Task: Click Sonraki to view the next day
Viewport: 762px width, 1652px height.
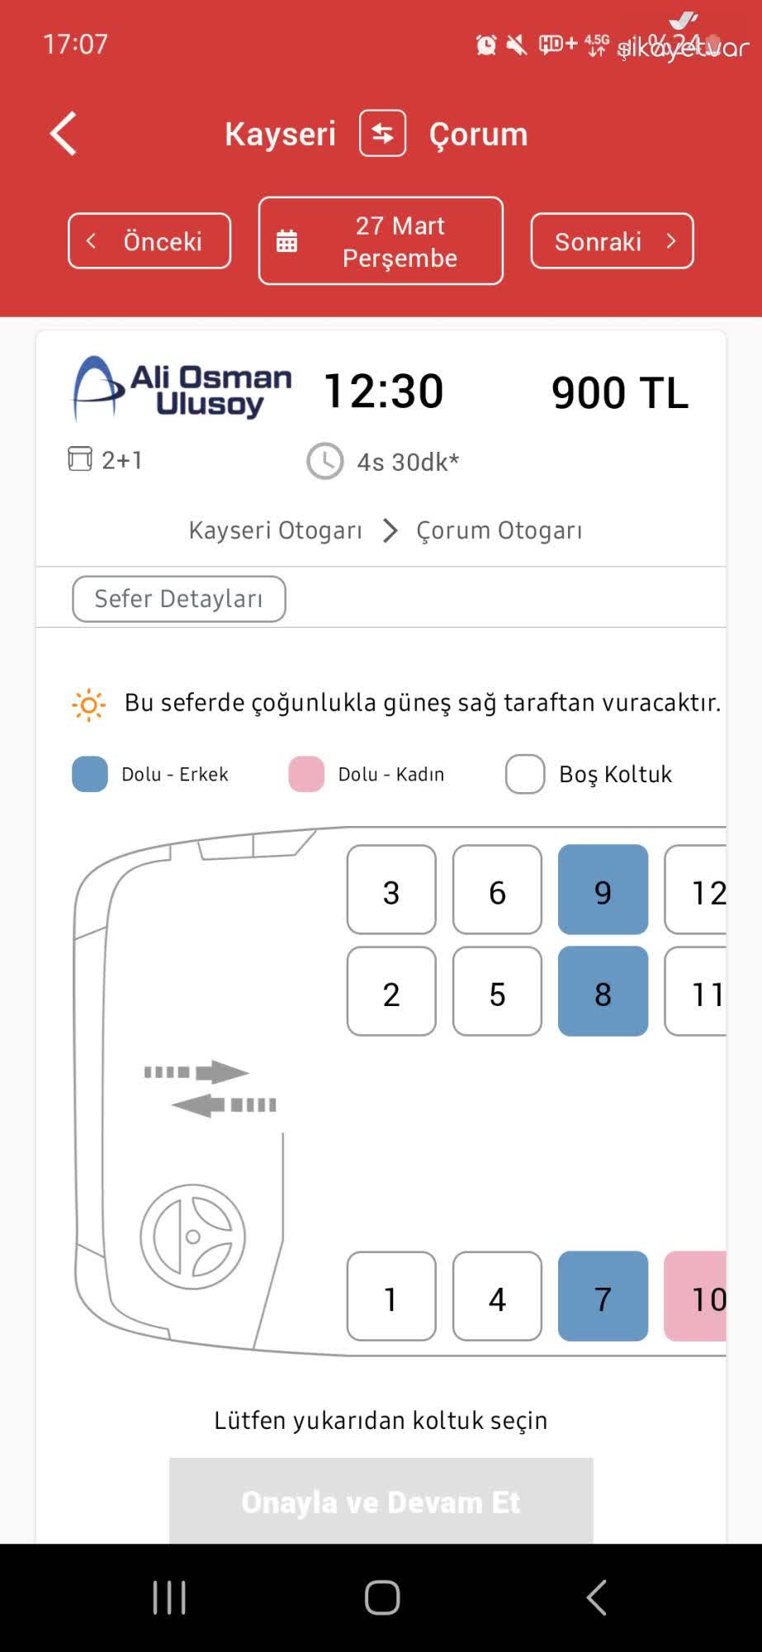Action: coord(613,240)
